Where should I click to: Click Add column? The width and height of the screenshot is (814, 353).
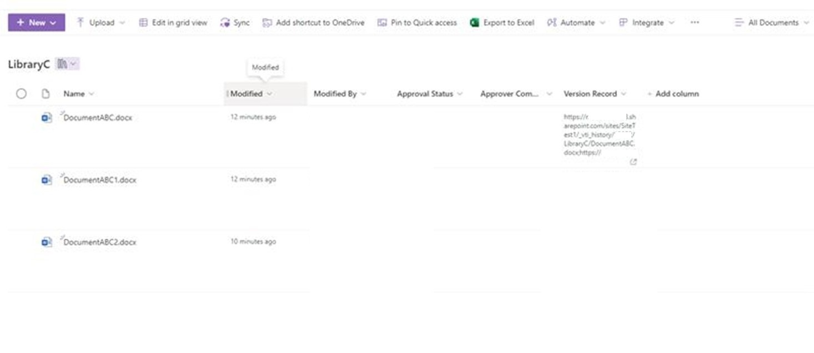[673, 94]
